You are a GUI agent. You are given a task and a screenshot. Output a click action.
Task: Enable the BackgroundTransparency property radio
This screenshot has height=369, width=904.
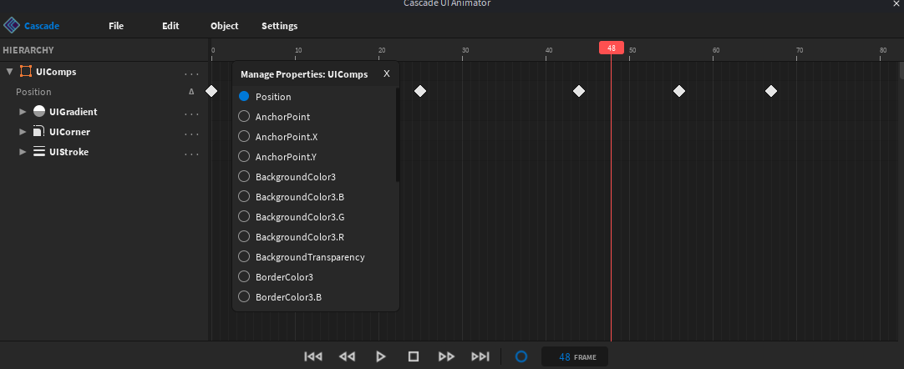(x=244, y=257)
